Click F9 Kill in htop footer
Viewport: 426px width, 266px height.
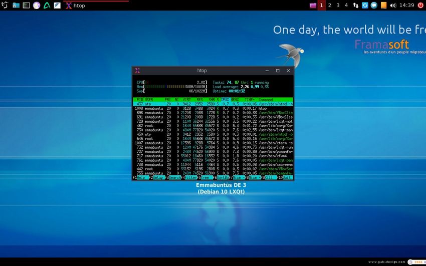269,177
